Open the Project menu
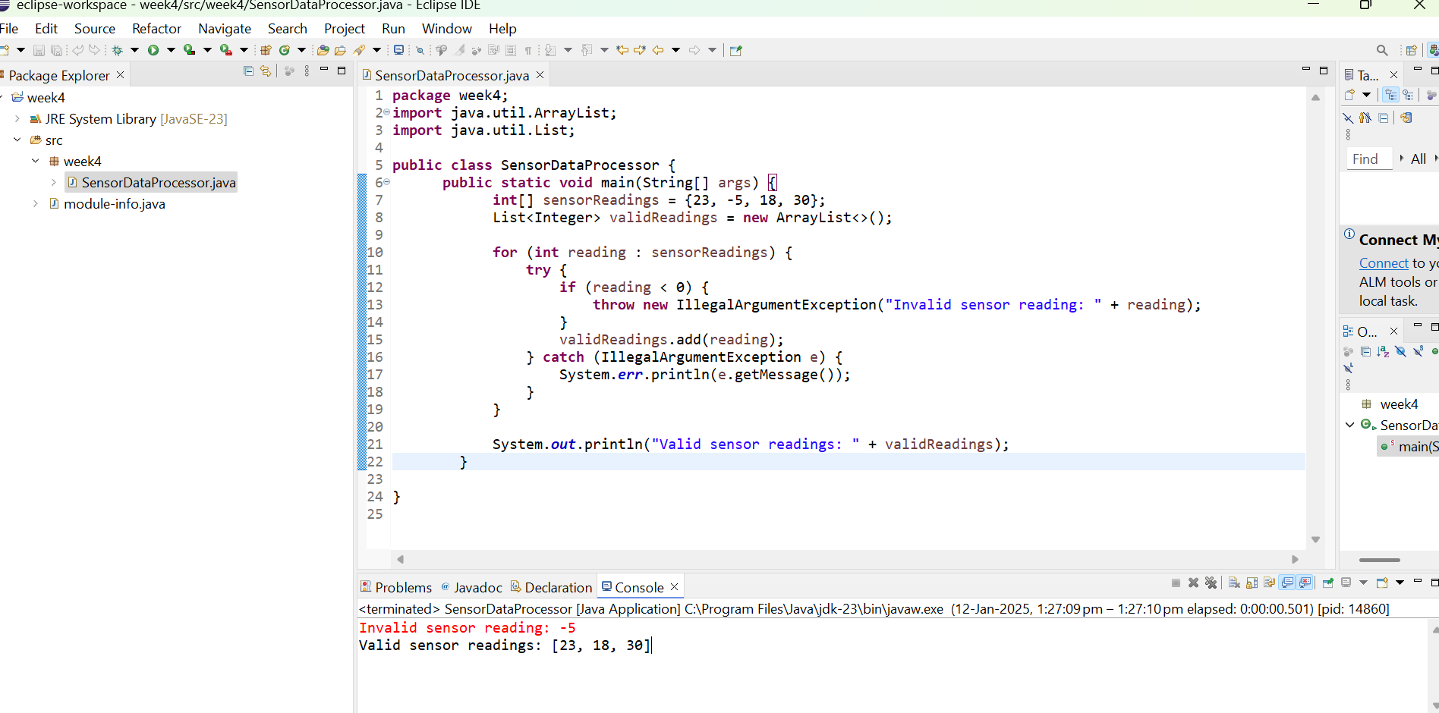Image resolution: width=1439 pixels, height=713 pixels. point(345,28)
